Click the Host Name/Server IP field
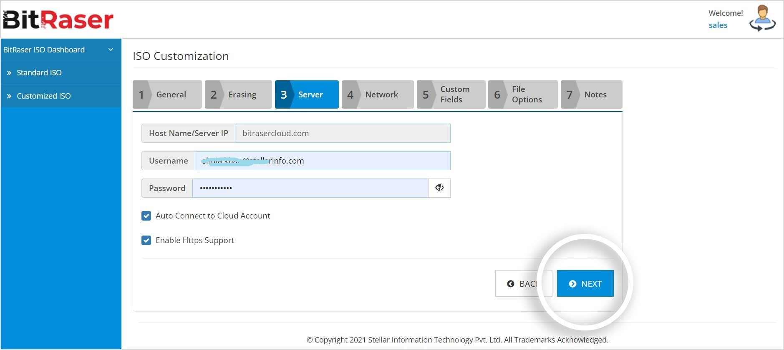Image resolution: width=784 pixels, height=350 pixels. [343, 133]
